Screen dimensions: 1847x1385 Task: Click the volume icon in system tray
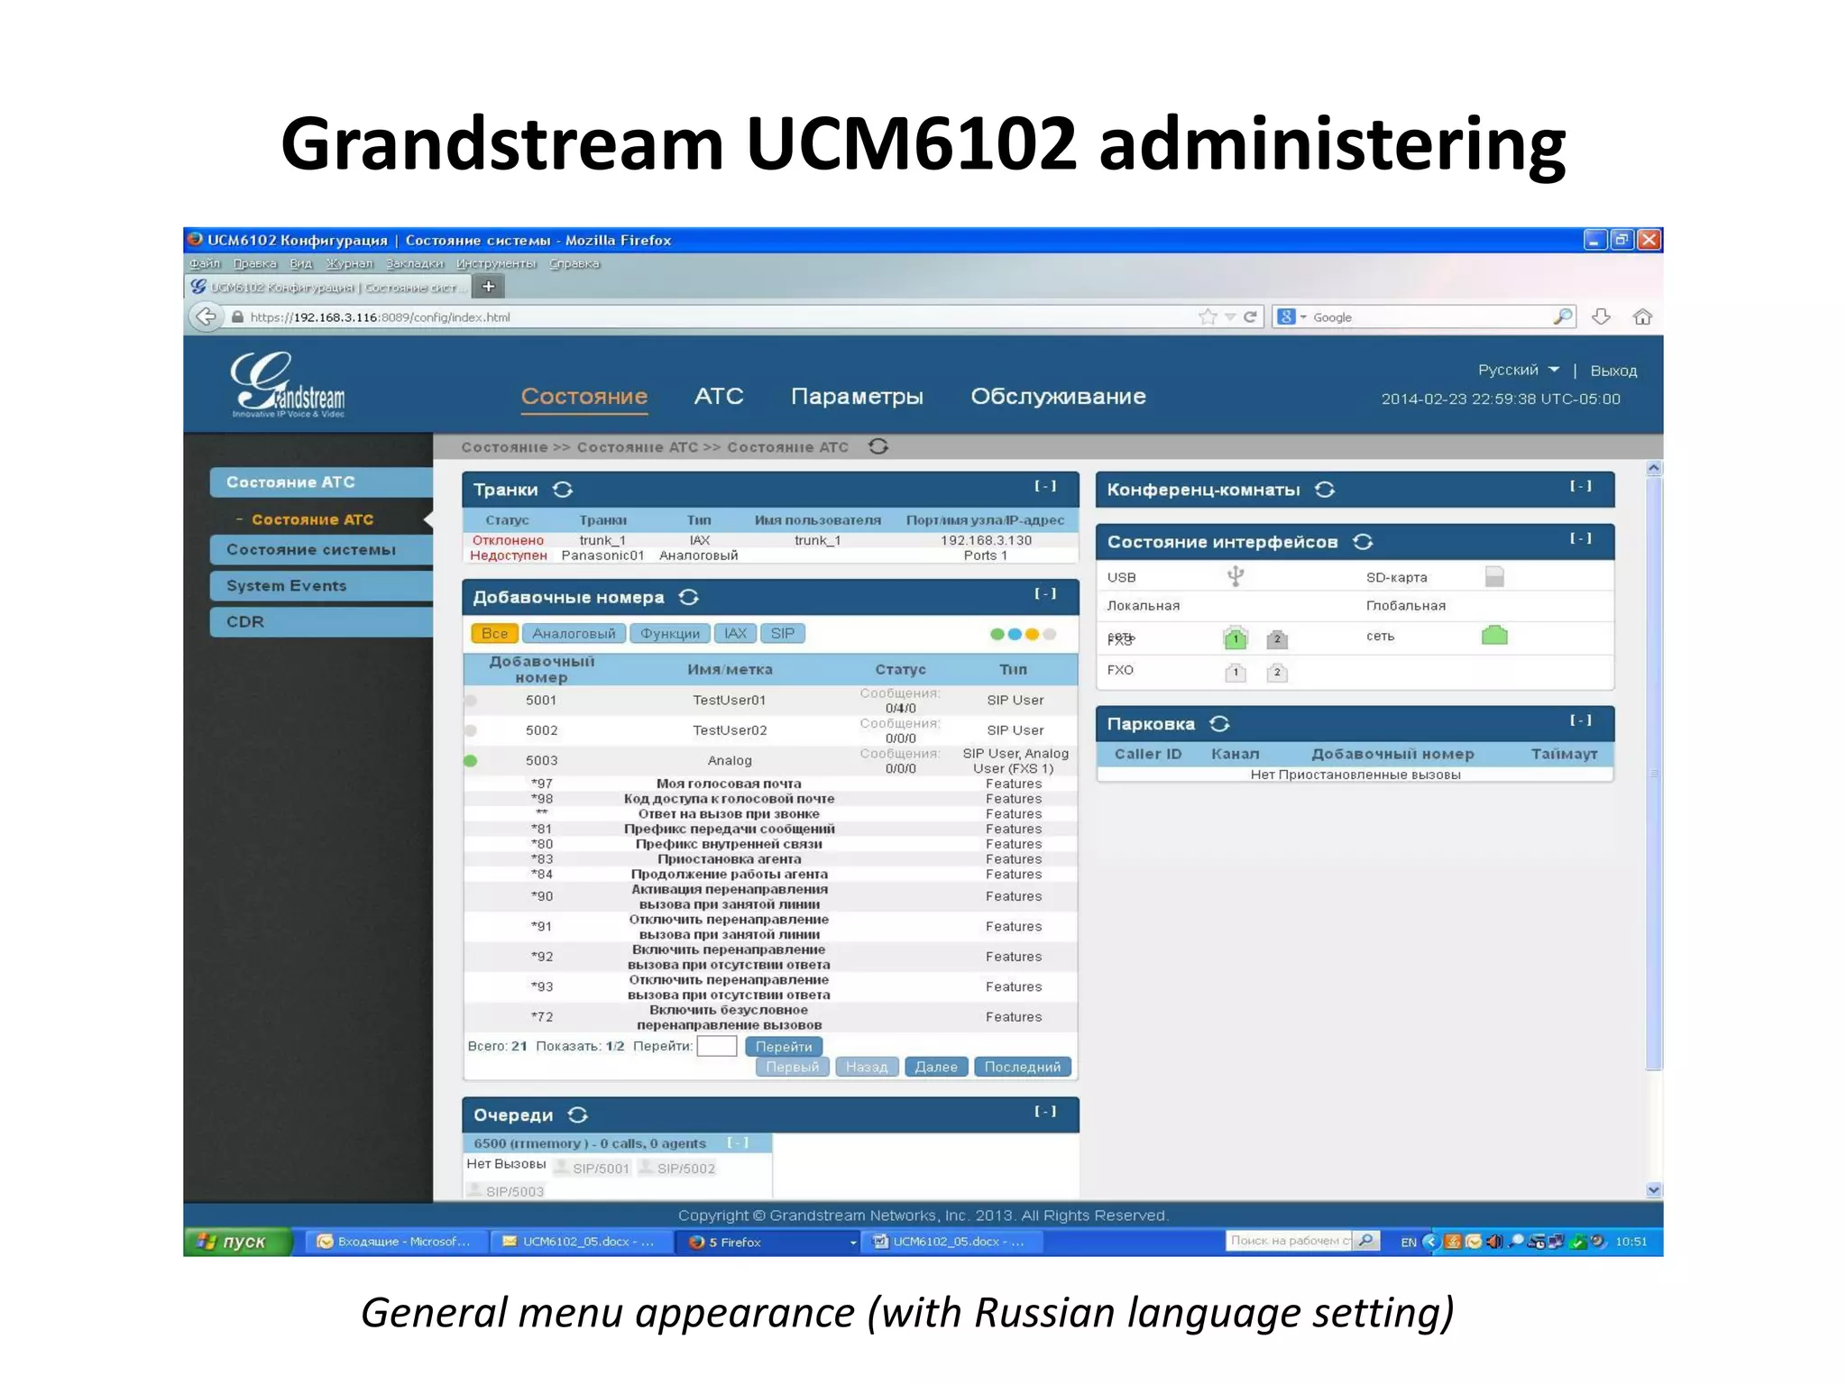click(1494, 1242)
